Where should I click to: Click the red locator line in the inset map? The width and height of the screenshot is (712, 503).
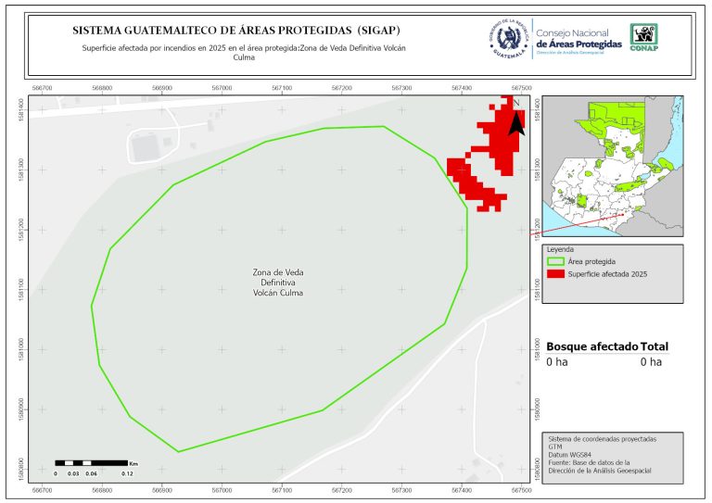[x=564, y=227]
